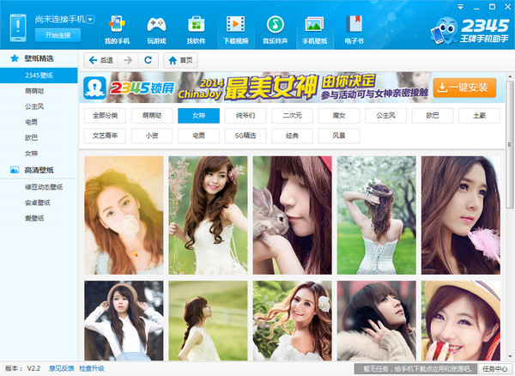Viewport: 515px width, 376px height.
Task: Click the forward arrow navigation button
Action: coord(128,60)
